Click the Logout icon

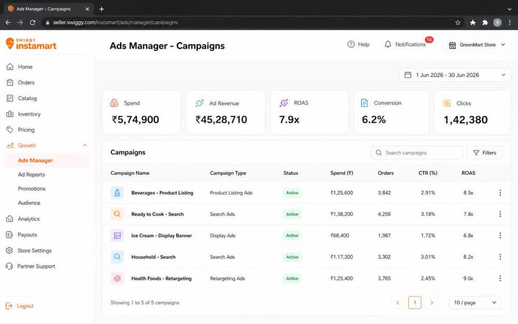coord(9,306)
